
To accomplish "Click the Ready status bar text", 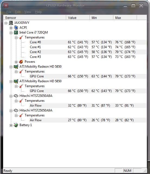I will [x=8, y=171].
